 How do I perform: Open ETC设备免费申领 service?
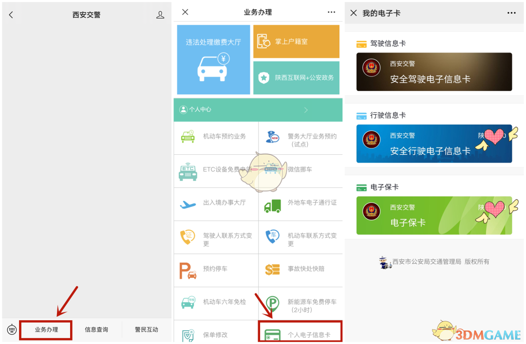coord(188,171)
